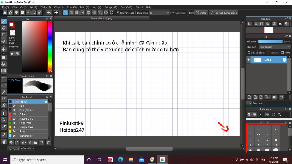Open Task View on taskbar
The image size is (292, 164).
[x=99, y=160]
